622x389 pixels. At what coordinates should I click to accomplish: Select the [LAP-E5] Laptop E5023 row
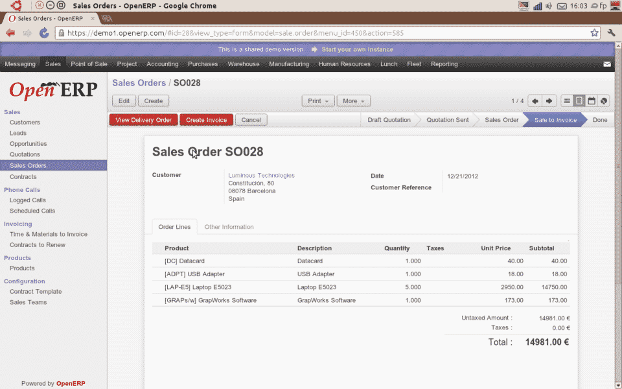coord(361,287)
